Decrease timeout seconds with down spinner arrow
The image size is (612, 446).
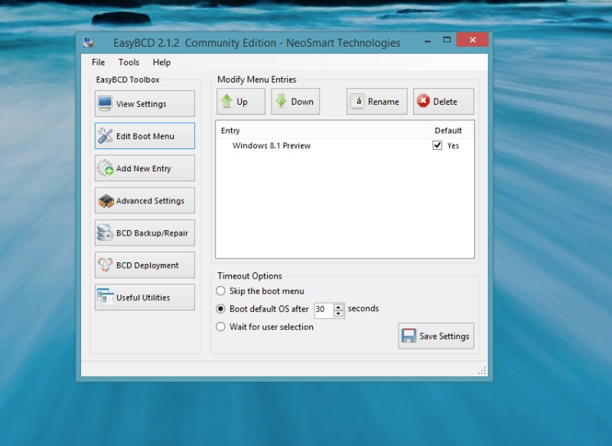click(x=339, y=313)
